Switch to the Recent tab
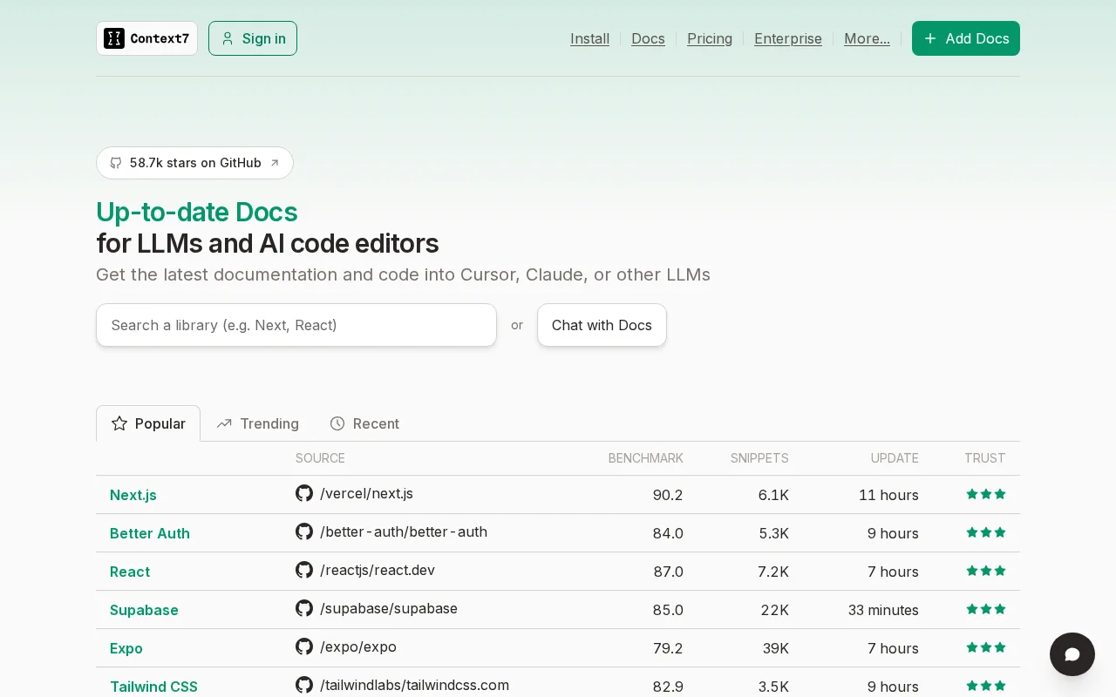 (x=364, y=423)
